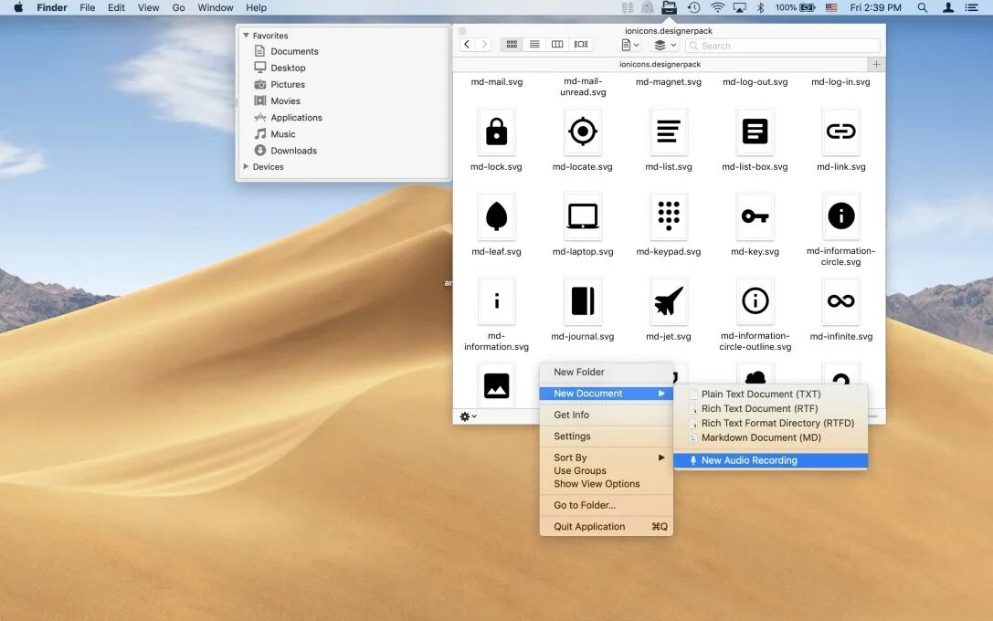The width and height of the screenshot is (993, 621).
Task: Open the document action dropdown in toolbar
Action: (x=629, y=45)
